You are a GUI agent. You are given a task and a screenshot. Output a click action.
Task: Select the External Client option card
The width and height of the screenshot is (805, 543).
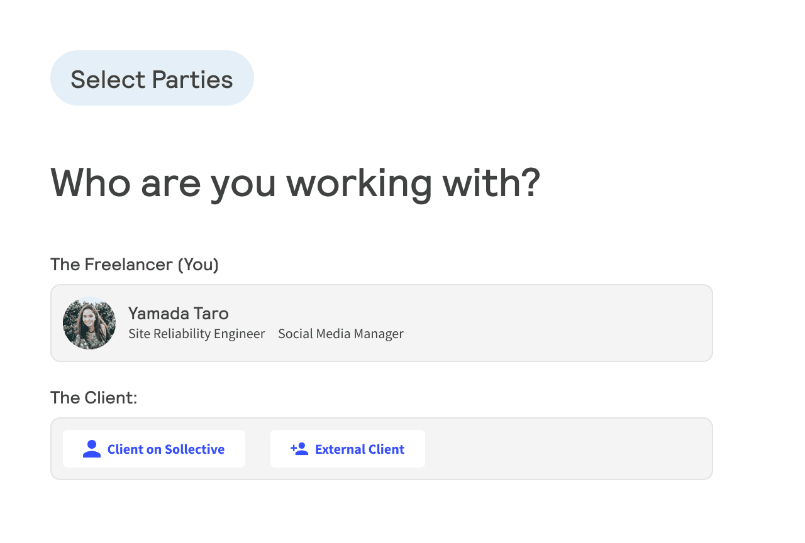(348, 448)
